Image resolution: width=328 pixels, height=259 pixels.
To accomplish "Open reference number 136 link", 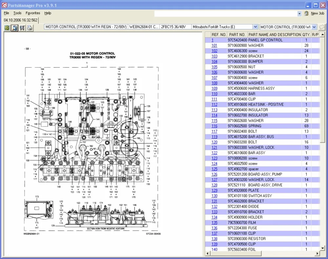I will click(215, 228).
